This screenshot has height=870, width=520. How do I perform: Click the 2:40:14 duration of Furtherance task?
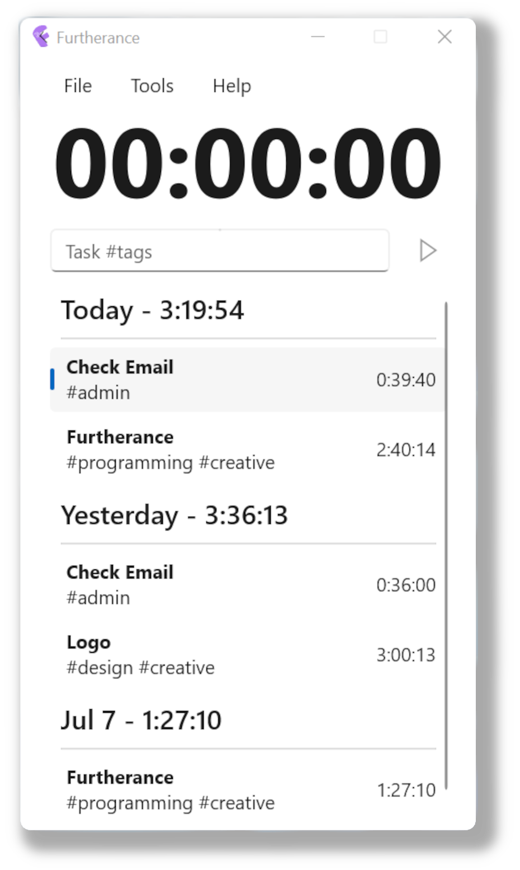pos(406,450)
